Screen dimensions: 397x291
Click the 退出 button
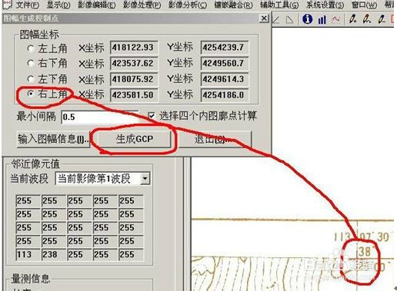point(215,139)
